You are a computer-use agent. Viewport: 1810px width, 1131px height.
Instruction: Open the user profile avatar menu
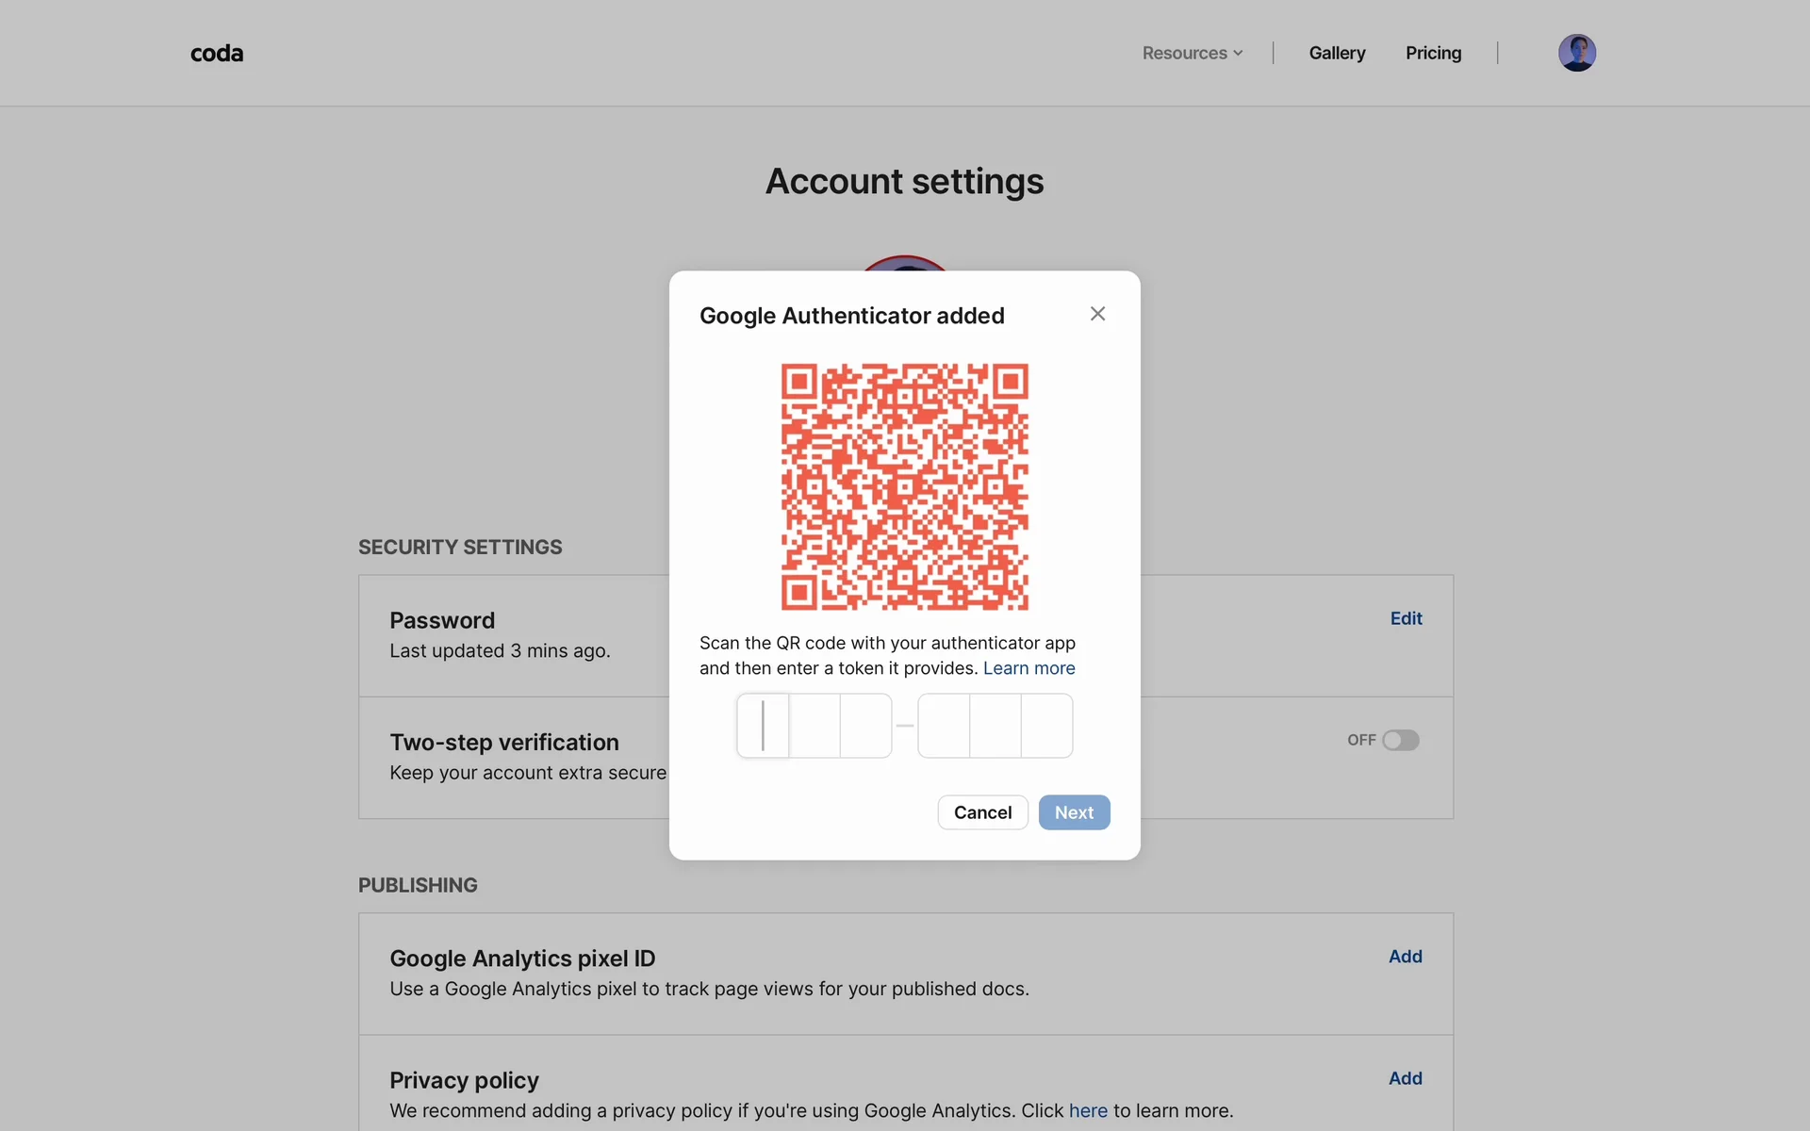[x=1576, y=53]
